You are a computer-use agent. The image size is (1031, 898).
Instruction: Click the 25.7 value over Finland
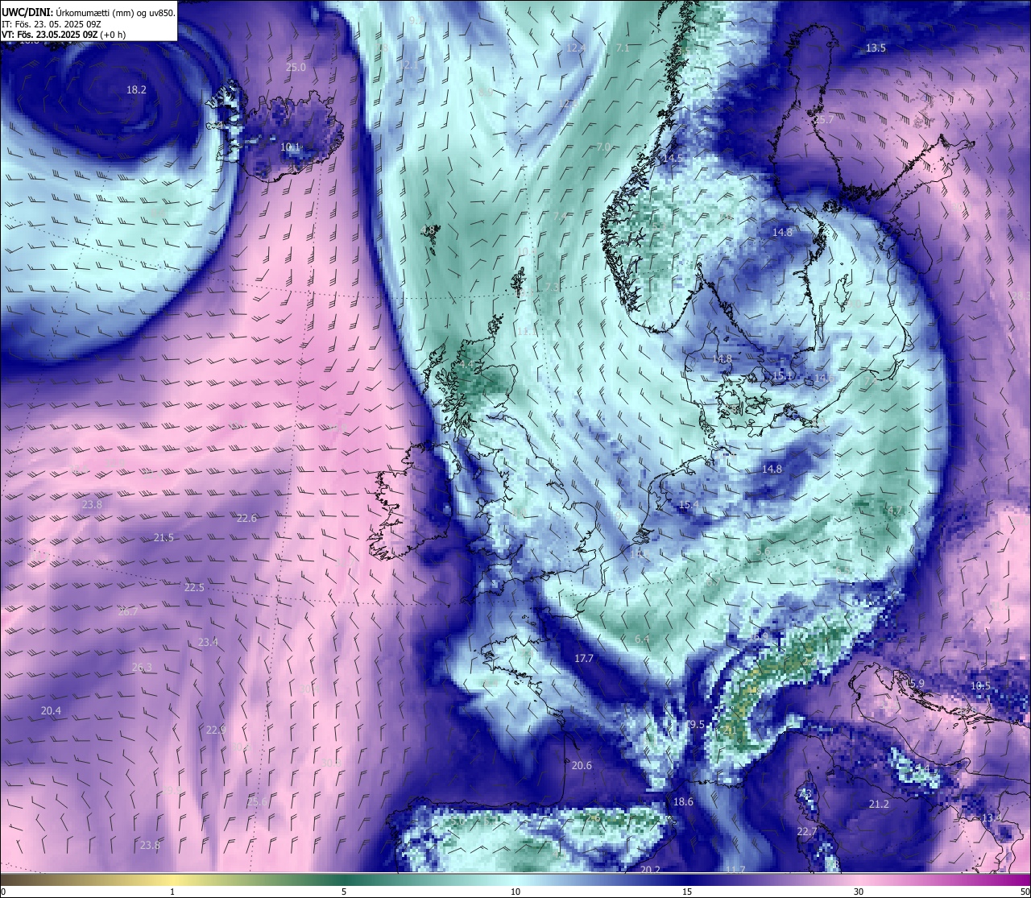pos(825,120)
